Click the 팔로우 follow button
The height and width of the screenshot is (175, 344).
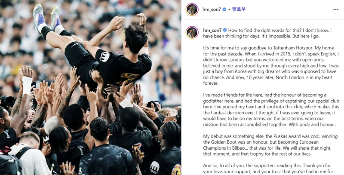tap(239, 9)
